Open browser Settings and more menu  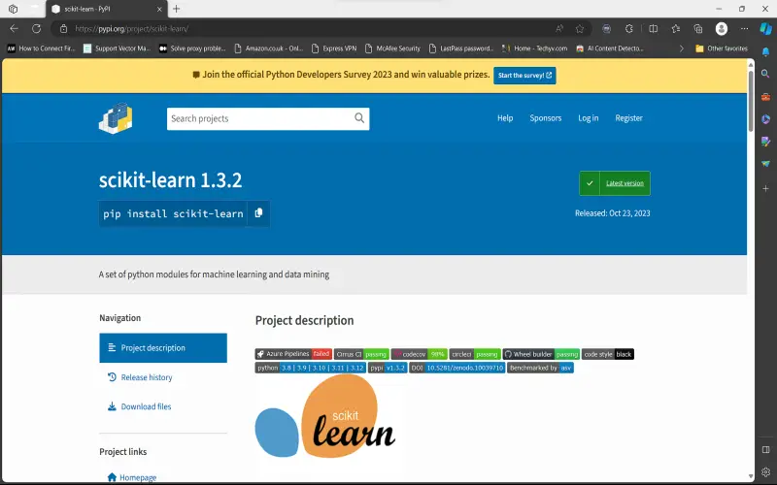point(744,28)
